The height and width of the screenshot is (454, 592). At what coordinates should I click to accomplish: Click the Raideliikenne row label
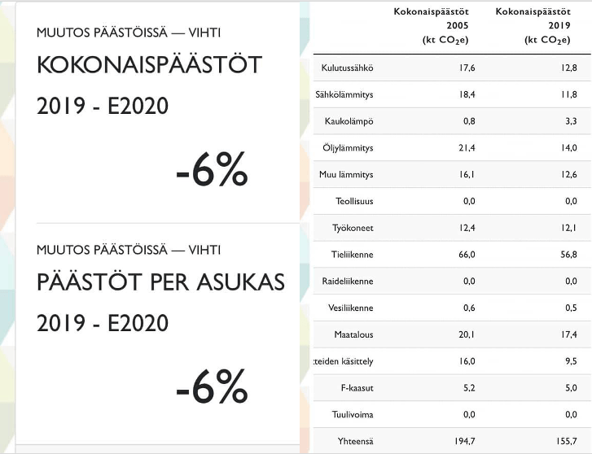348,281
